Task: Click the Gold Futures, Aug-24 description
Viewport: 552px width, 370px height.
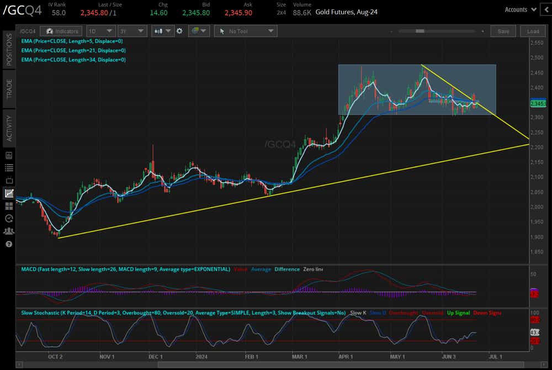Action: pos(347,12)
